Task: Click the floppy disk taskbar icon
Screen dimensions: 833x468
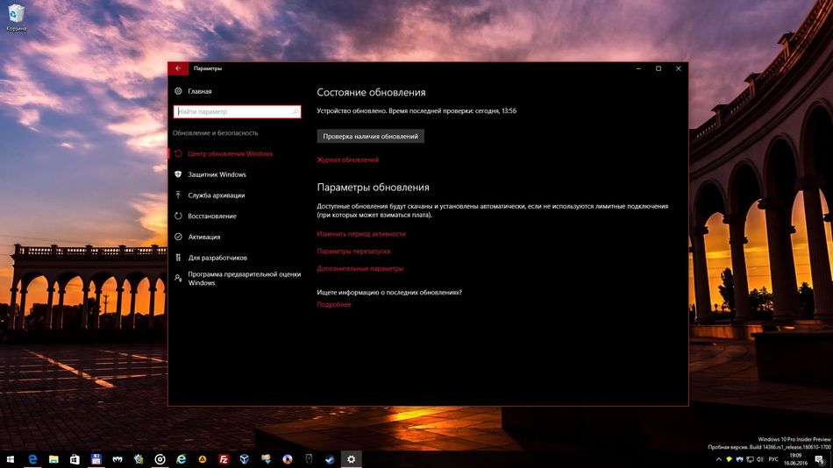Action: tap(96, 459)
